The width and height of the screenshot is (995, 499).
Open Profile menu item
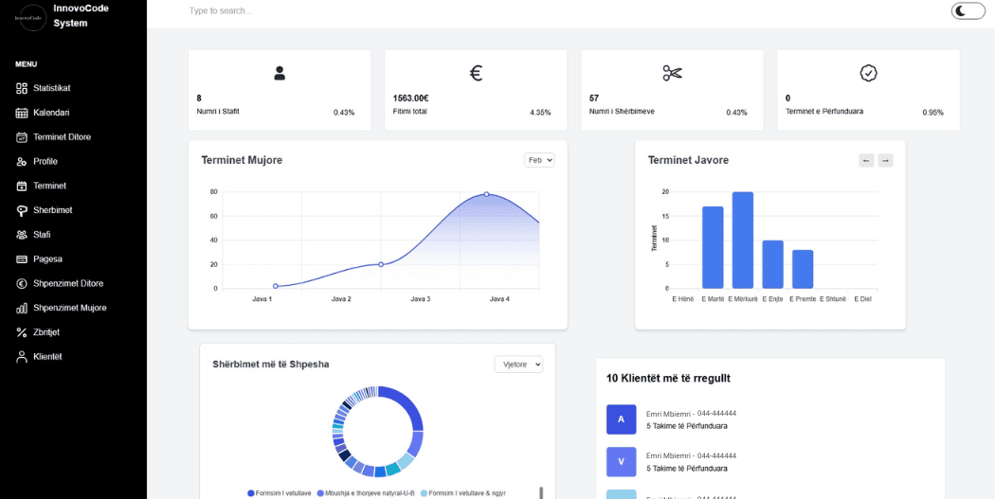point(45,162)
